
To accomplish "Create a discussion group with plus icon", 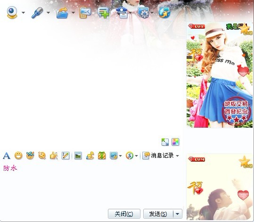I will 103,13.
